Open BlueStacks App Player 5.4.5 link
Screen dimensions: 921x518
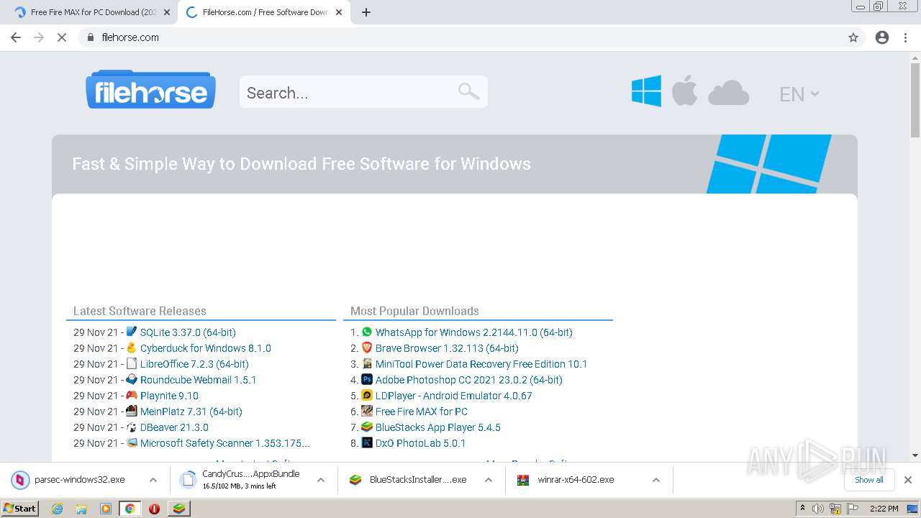pos(438,427)
